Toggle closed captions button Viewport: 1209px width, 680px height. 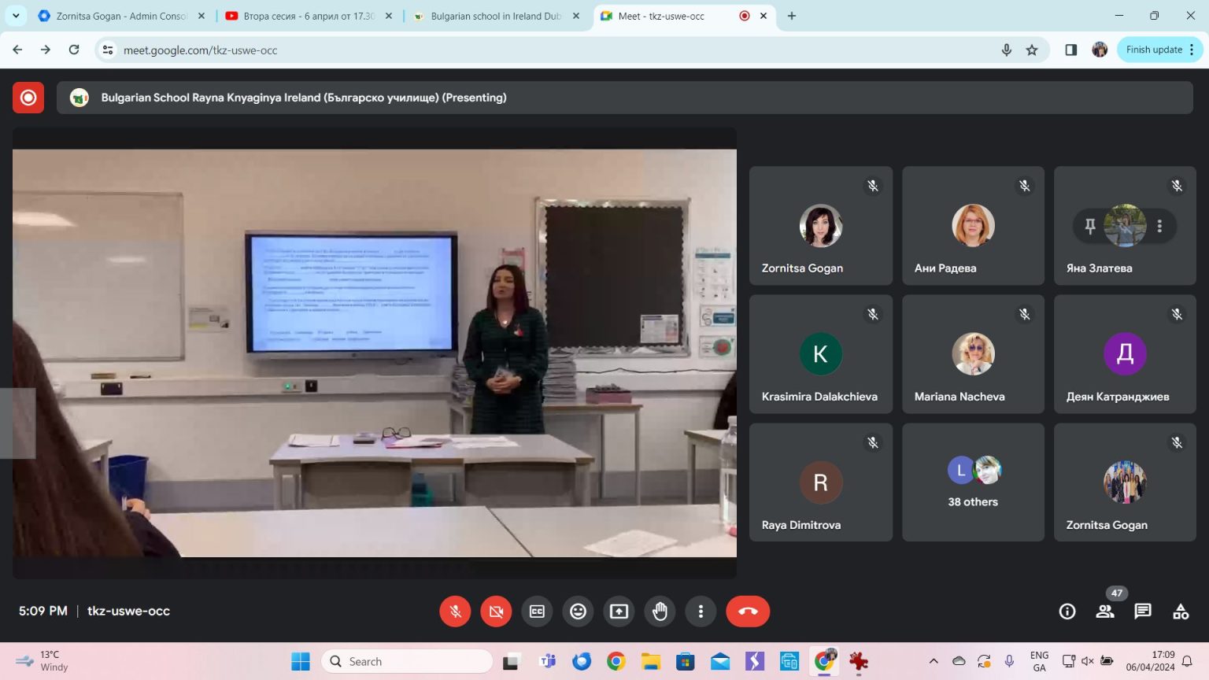click(x=537, y=612)
